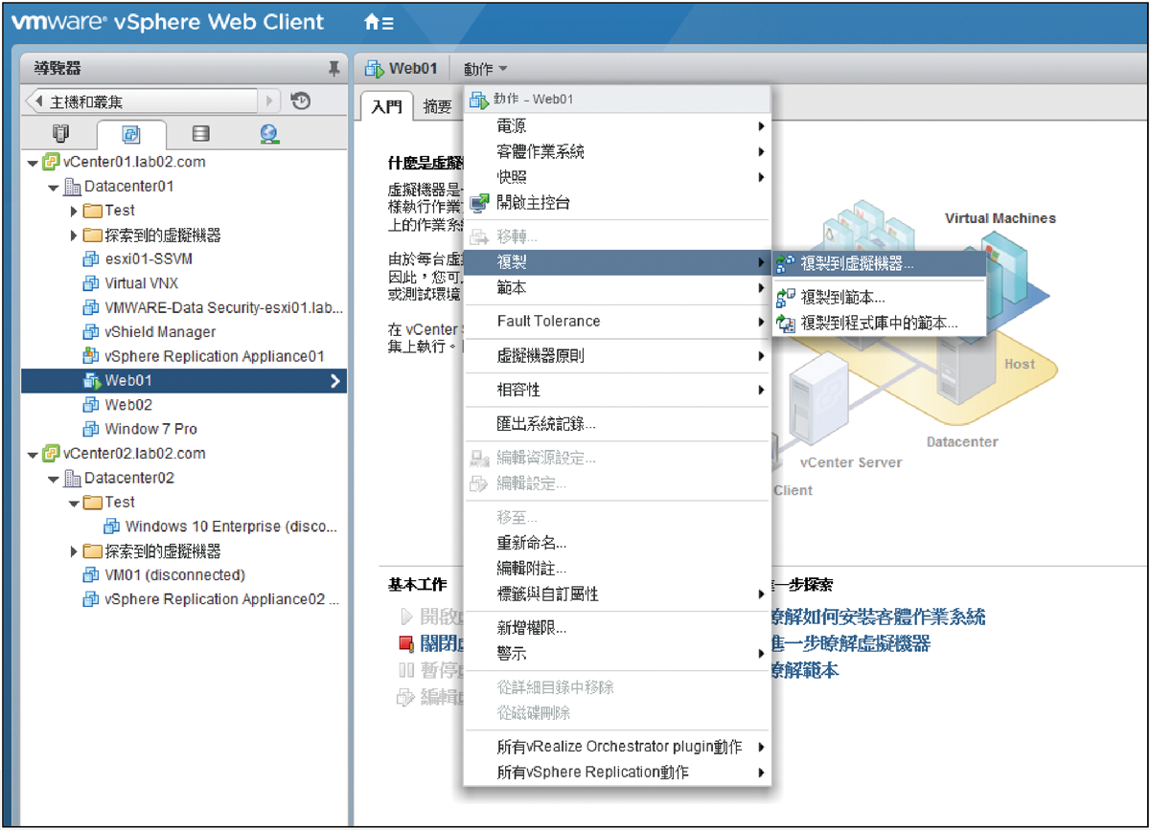Open the 快照 submenu

tap(617, 177)
